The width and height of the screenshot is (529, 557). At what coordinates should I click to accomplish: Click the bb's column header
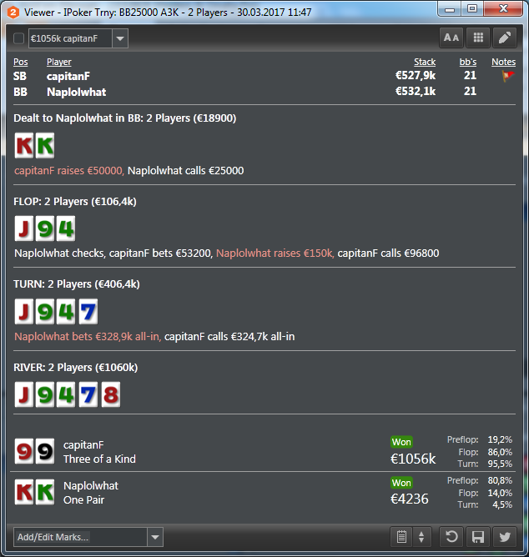(x=468, y=62)
